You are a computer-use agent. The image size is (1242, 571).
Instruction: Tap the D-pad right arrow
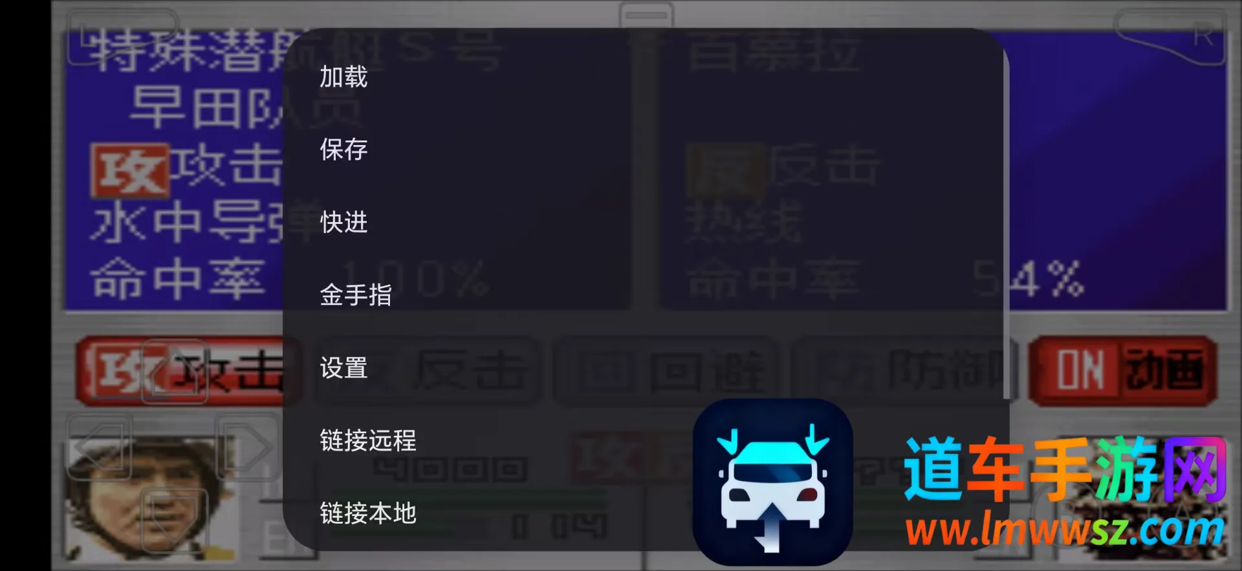point(248,447)
